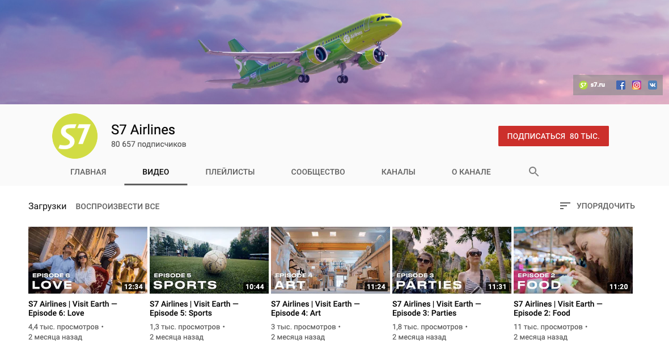Screen dimensions: 669x352
Task: Click the S7 Airlines round channel avatar
Action: pyautogui.click(x=75, y=136)
